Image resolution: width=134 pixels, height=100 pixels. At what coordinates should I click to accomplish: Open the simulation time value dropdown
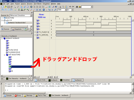pos(66,10)
